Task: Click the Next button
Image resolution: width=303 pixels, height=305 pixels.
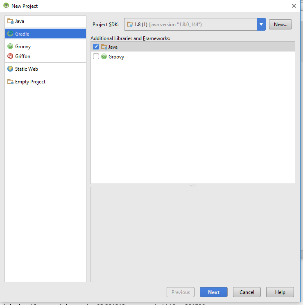Action: 214,292
